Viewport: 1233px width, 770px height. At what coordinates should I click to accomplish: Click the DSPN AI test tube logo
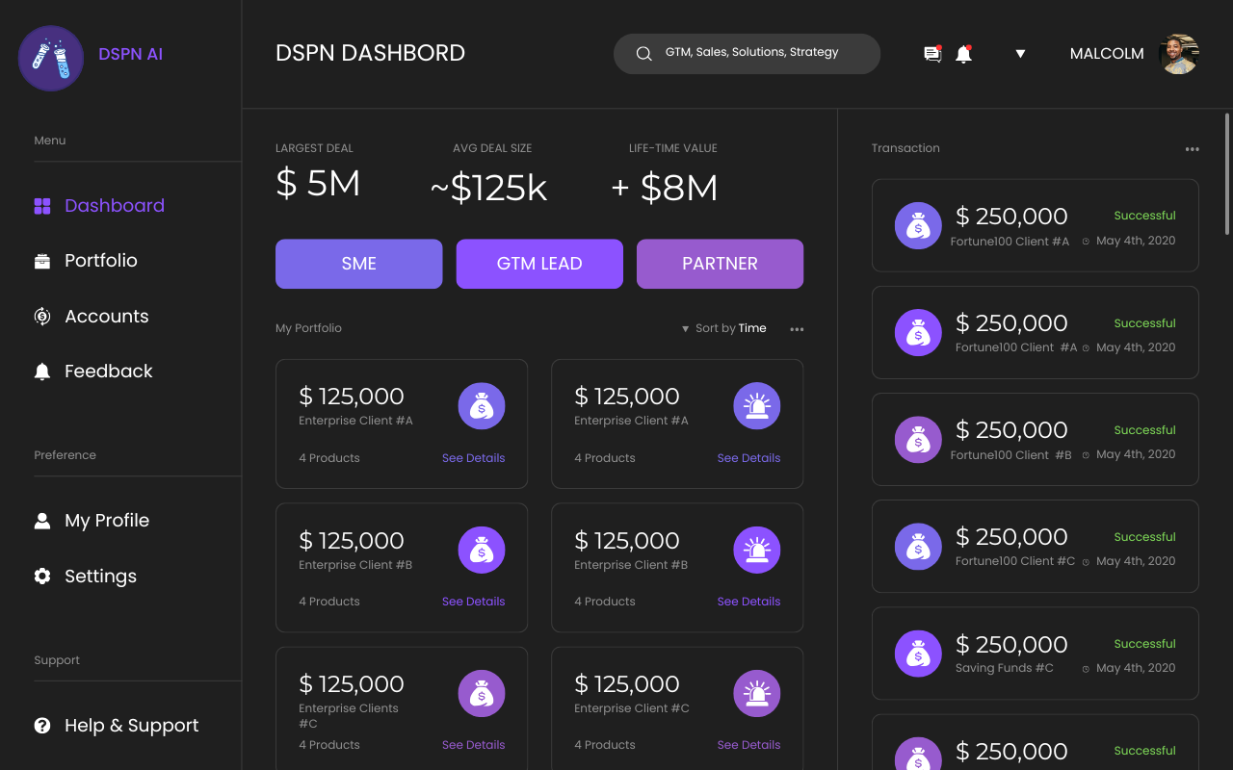tap(51, 58)
